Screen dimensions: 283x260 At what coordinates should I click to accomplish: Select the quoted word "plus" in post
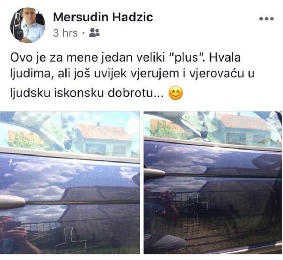187,58
